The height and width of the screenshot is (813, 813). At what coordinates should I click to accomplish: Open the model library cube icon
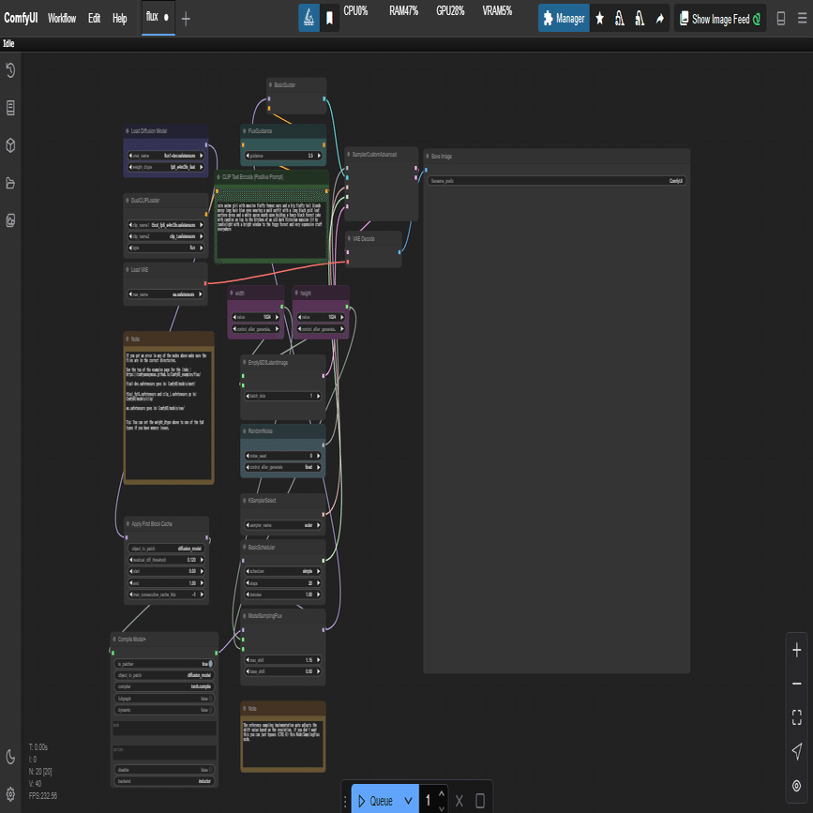(10, 145)
